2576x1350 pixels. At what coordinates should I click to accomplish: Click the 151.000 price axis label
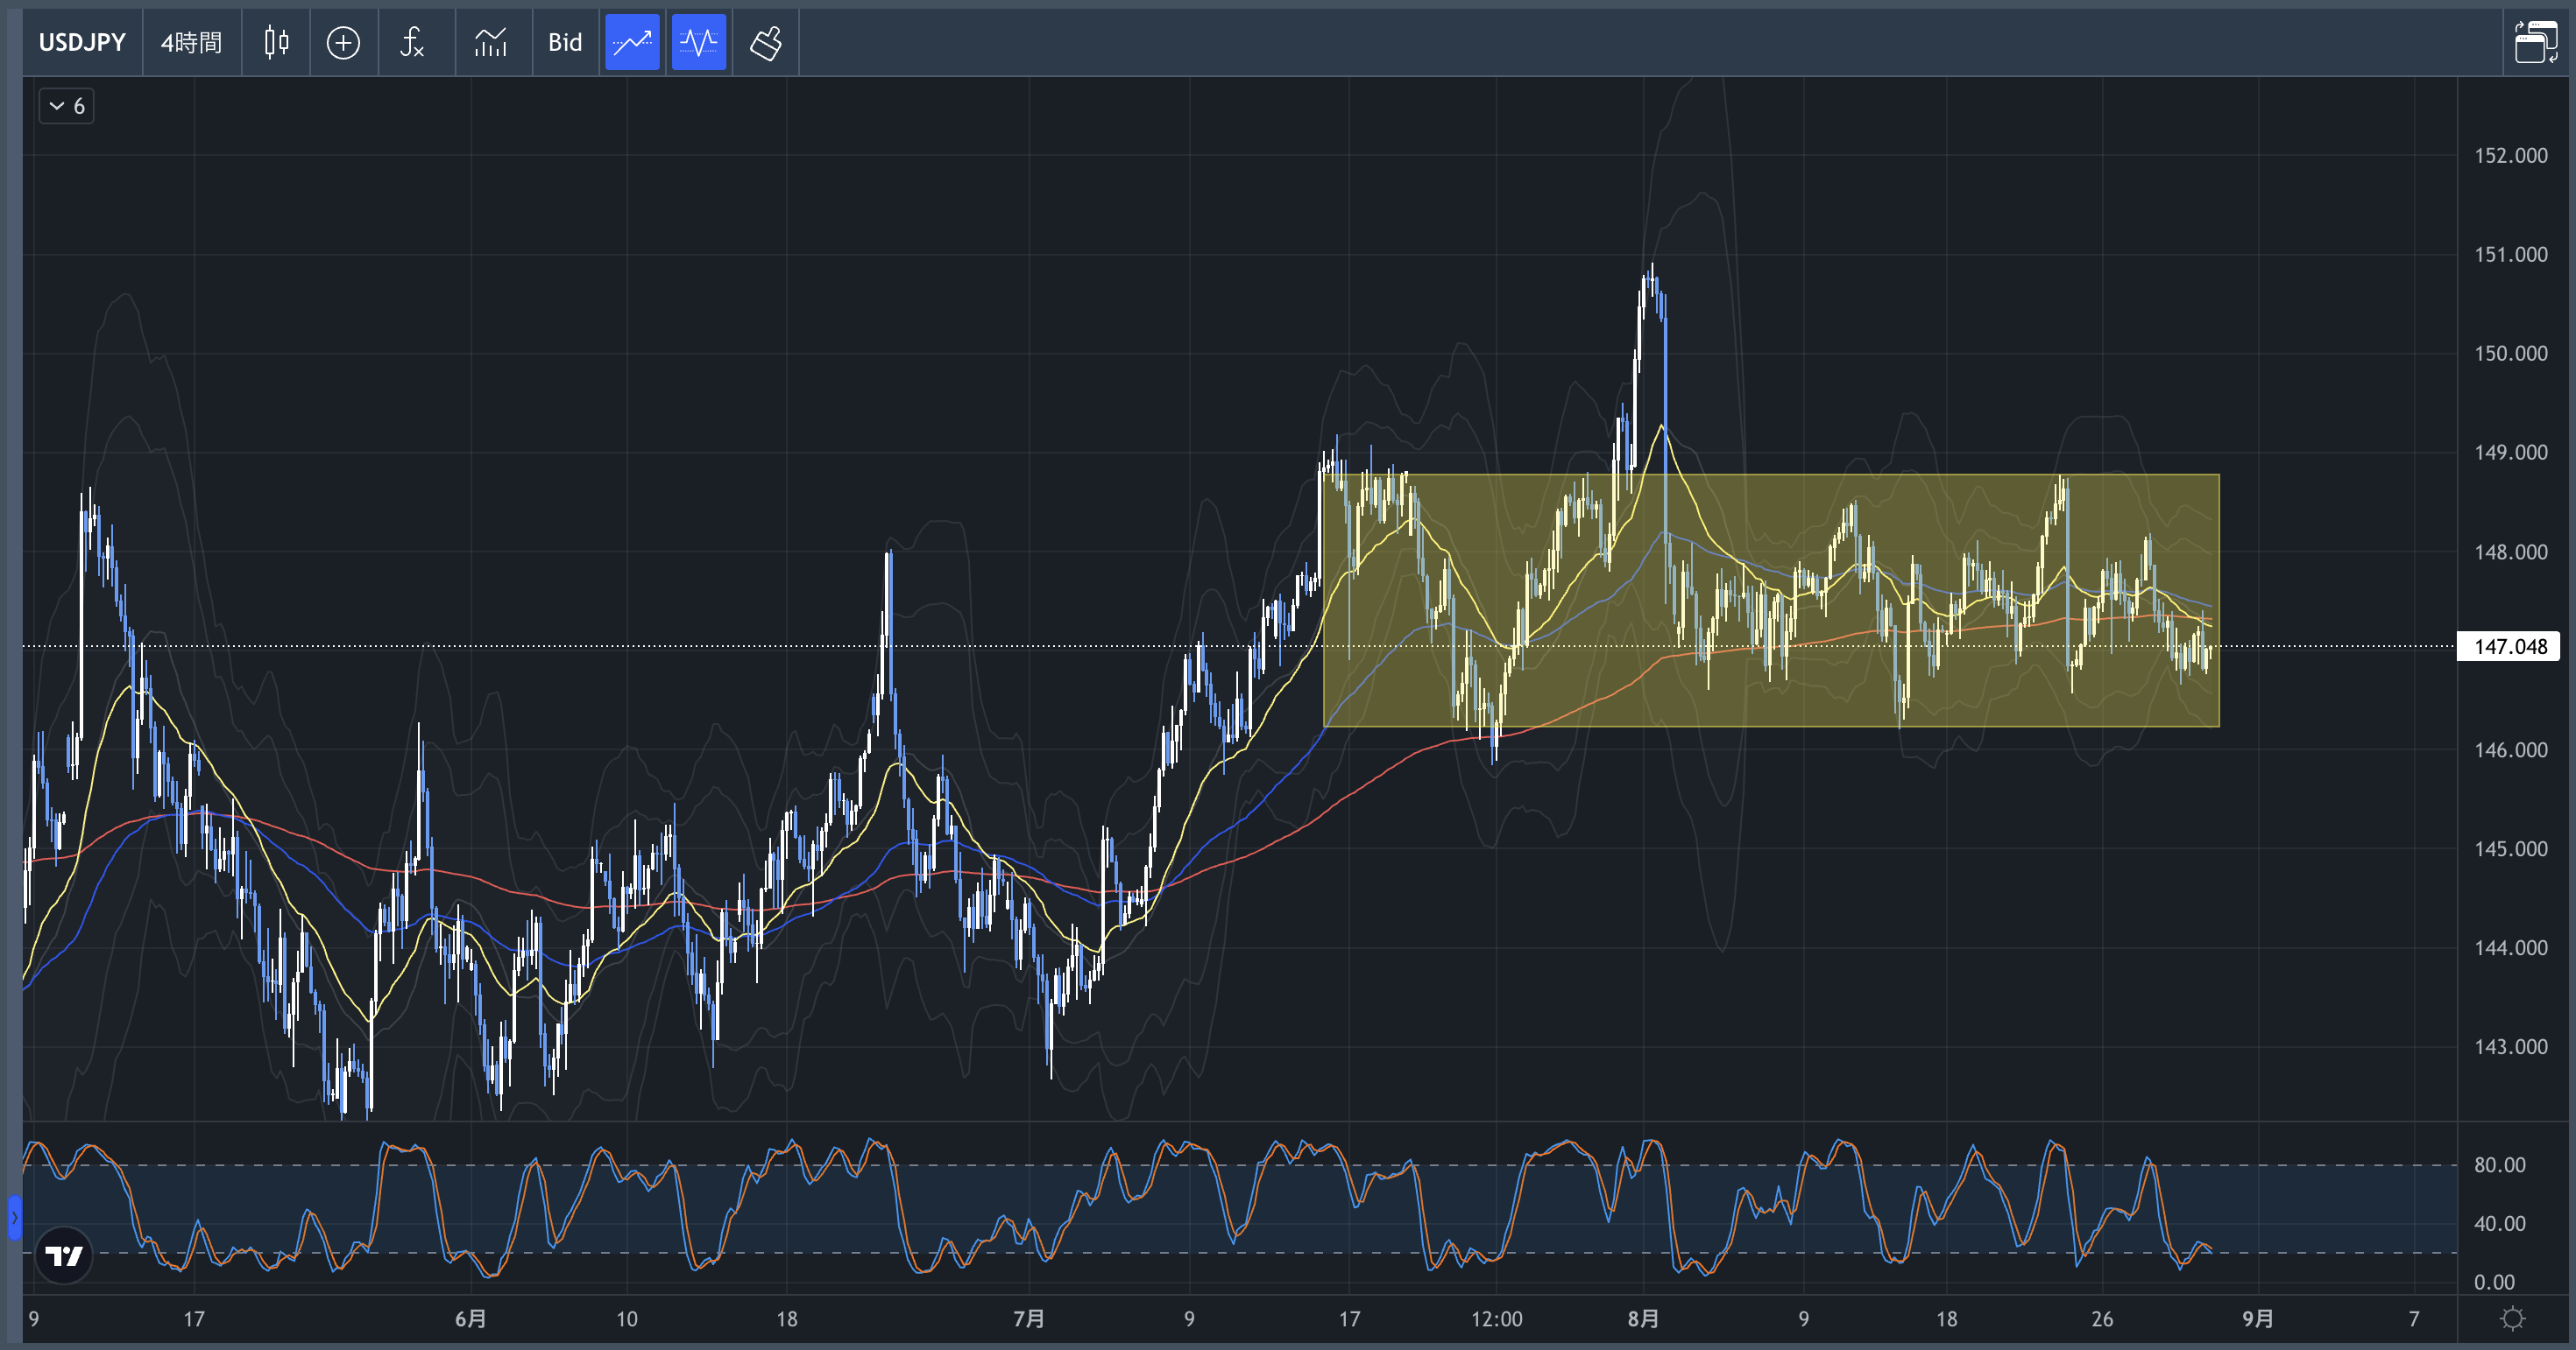pyautogui.click(x=2510, y=254)
